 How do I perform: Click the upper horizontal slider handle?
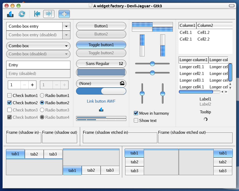(x=152, y=64)
